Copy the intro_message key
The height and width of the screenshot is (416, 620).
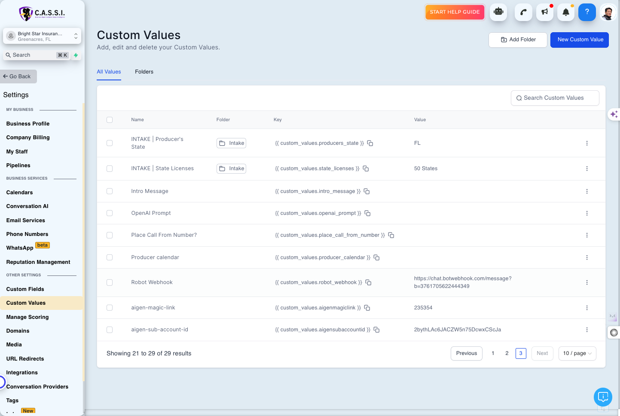click(367, 191)
